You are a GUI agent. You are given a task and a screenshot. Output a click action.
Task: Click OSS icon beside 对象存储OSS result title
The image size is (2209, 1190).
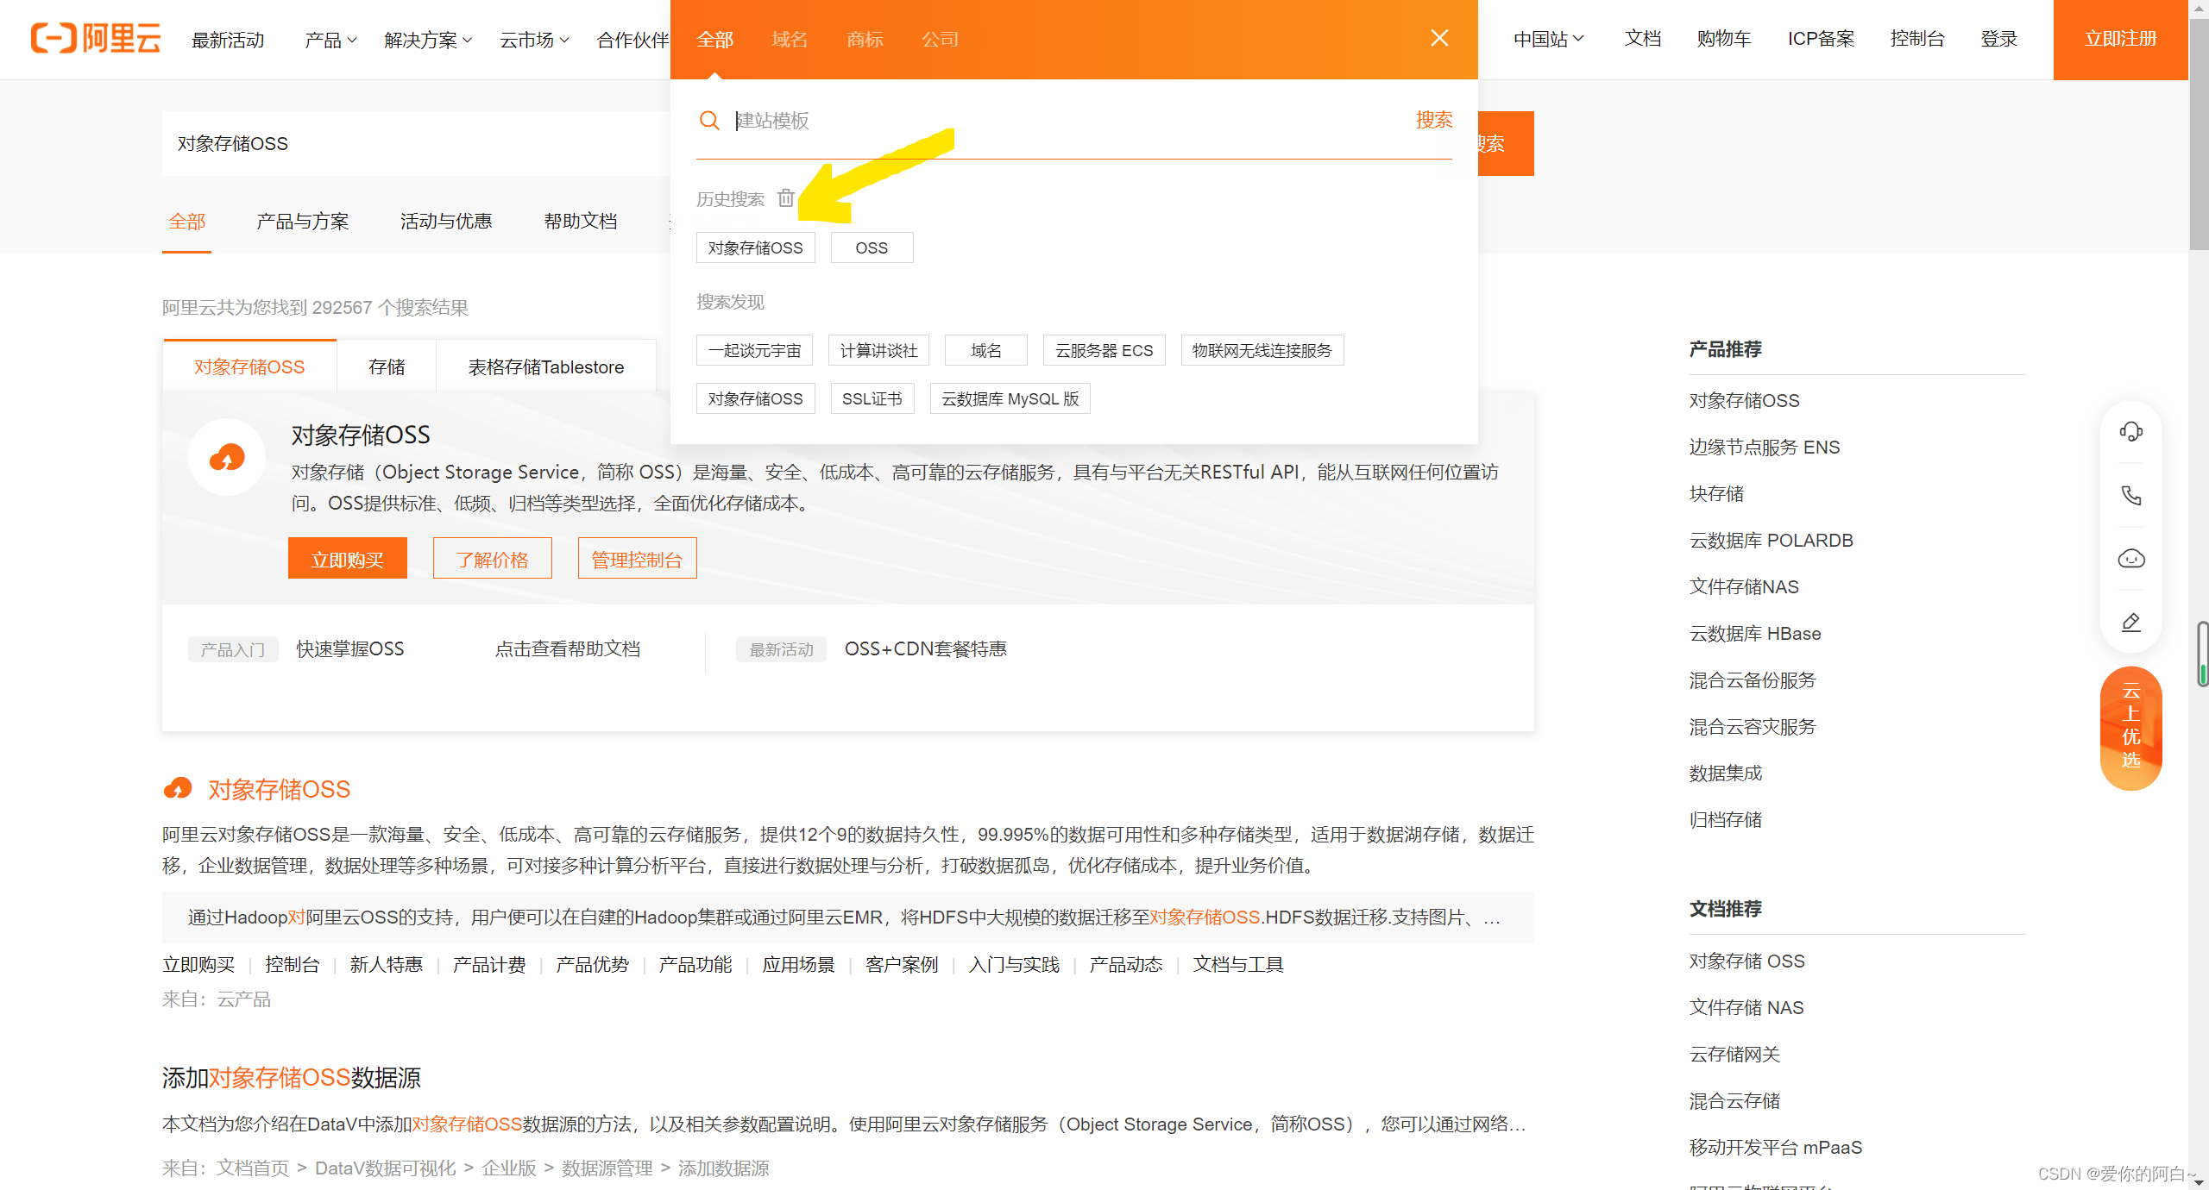[178, 788]
